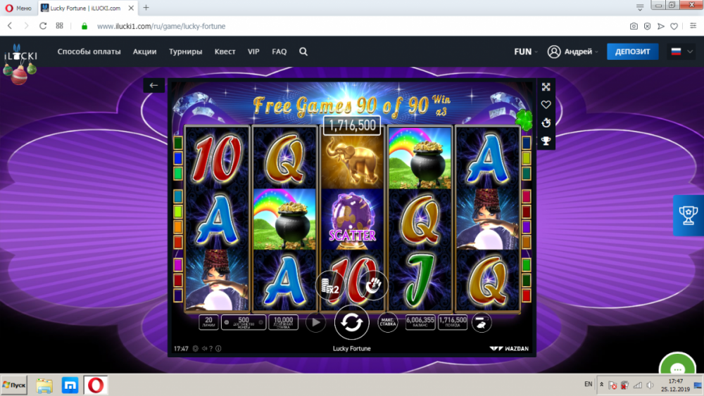704x396 pixels.
Task: Open the Турниры menu item
Action: (185, 51)
